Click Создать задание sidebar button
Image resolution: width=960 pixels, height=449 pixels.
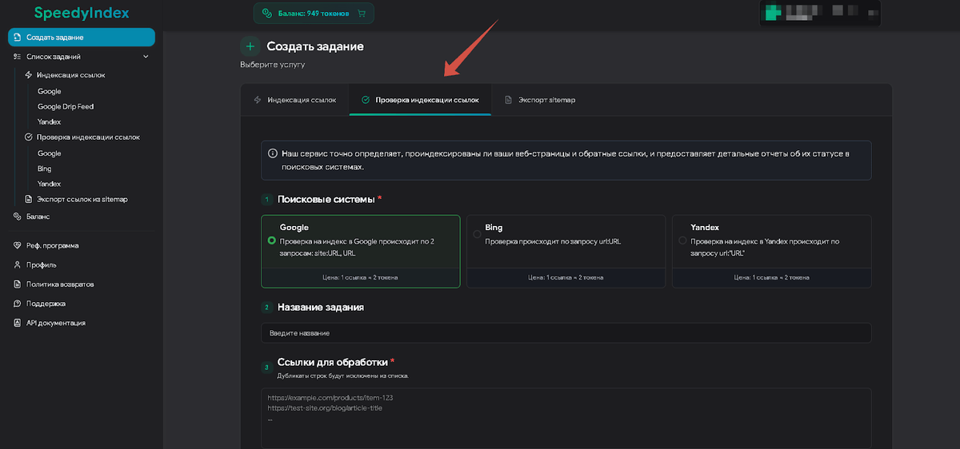click(x=81, y=38)
